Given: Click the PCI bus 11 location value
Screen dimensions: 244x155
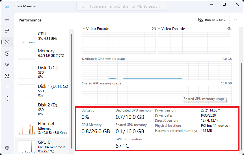Looking at the screenshot, I should 216,126.
